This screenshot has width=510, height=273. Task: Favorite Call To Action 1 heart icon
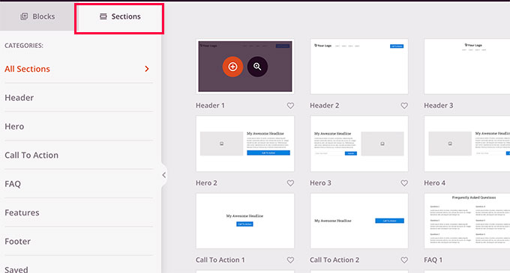point(290,260)
